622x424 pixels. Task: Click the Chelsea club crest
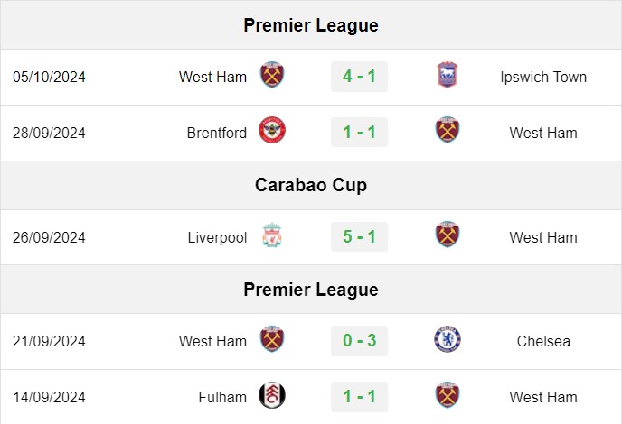pos(447,339)
